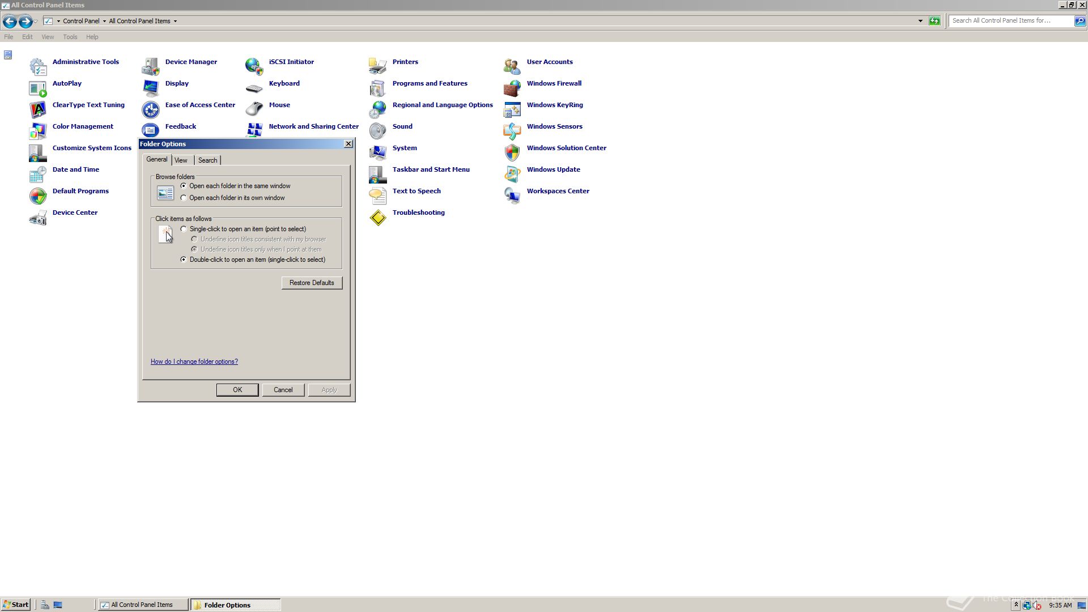Cancel the Folder Options dialog
1088x612 pixels.
coord(283,390)
